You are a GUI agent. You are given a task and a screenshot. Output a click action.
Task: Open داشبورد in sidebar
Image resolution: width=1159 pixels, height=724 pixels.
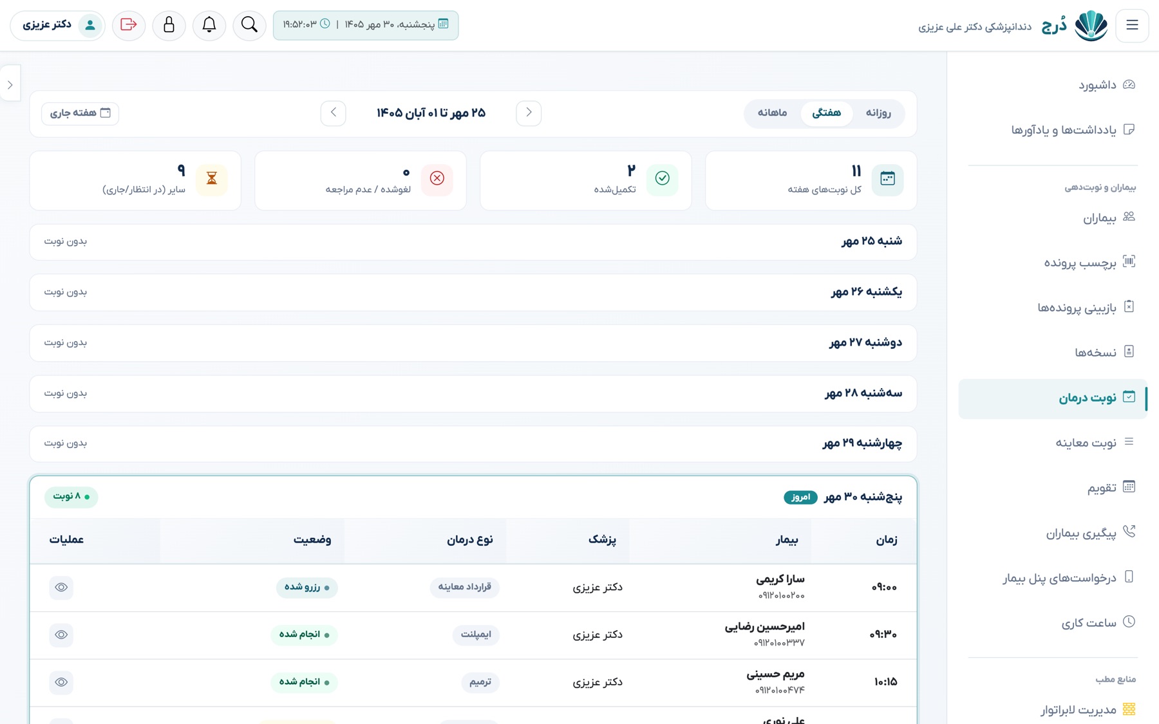[x=1052, y=85]
